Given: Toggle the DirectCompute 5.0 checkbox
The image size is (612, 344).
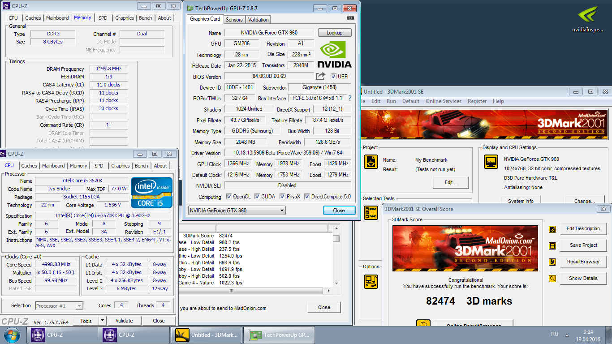Looking at the screenshot, I should point(307,197).
